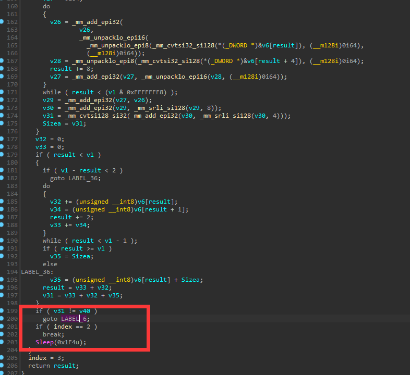Toggle the breakpoint dot on line 162
410x375 pixels.
click(3, 22)
